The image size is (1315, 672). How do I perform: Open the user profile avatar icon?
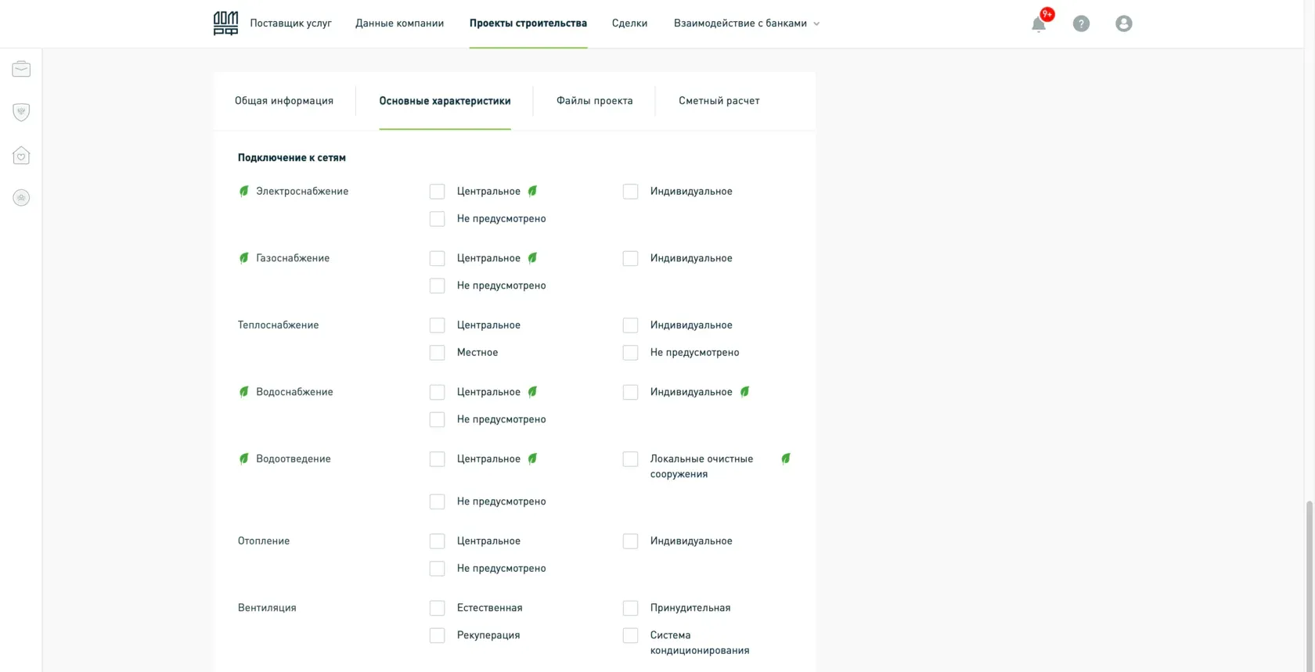pos(1123,23)
